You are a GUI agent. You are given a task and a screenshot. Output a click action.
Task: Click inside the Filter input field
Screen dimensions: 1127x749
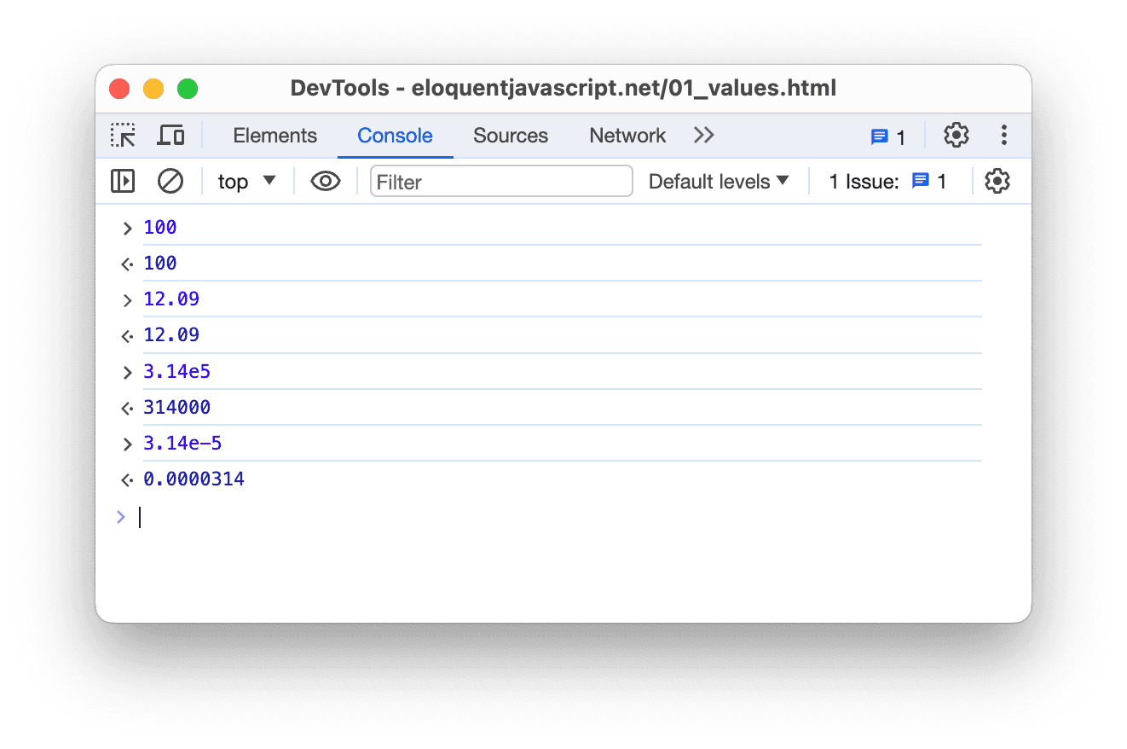(500, 181)
